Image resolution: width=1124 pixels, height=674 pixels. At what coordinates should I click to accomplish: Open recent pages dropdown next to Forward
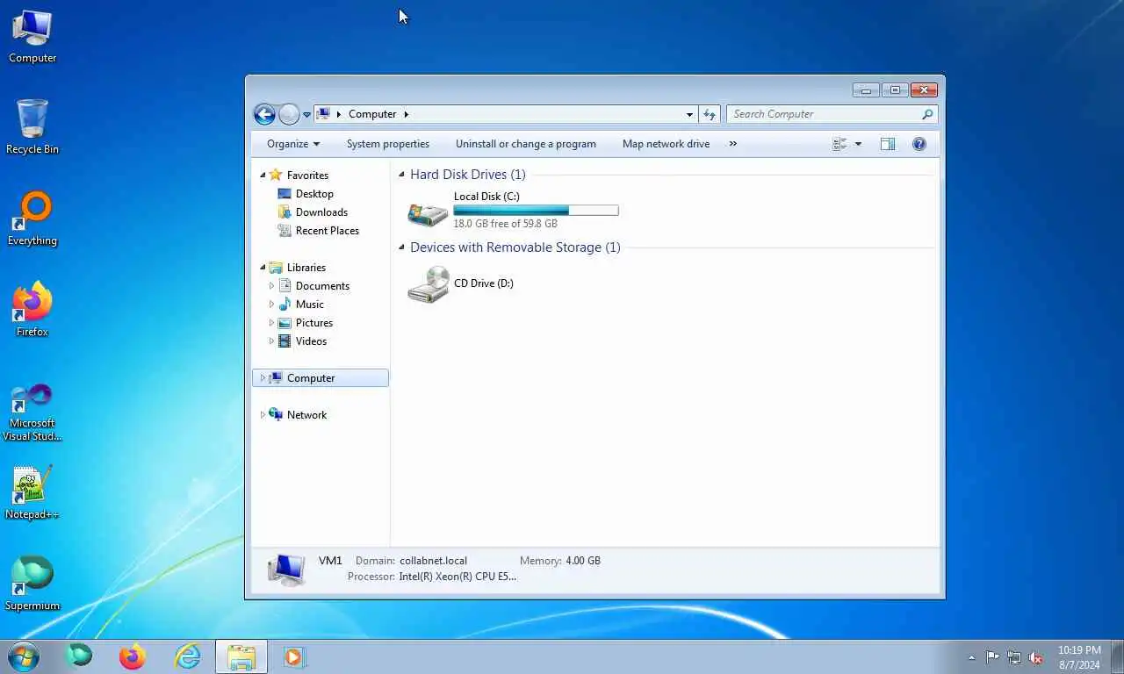(306, 115)
